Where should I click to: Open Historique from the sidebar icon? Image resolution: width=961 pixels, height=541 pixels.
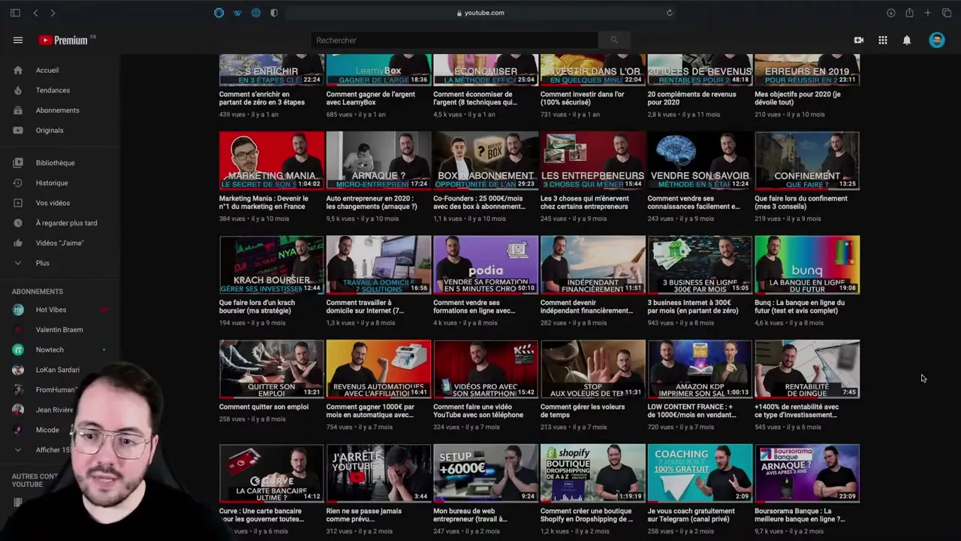click(x=18, y=183)
